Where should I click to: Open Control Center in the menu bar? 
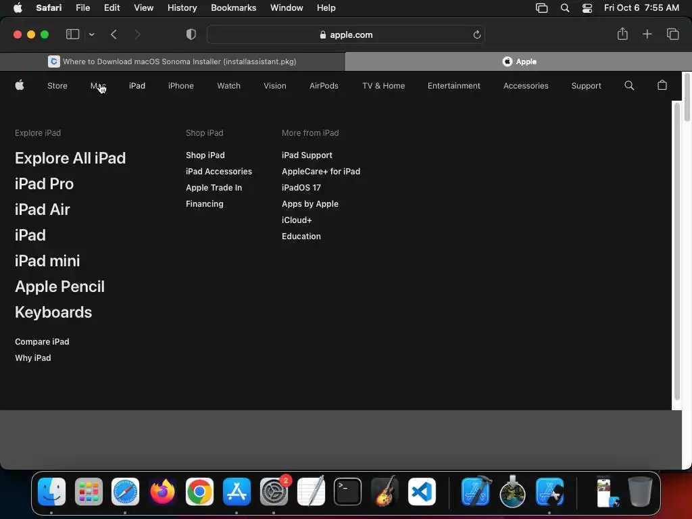(x=587, y=8)
